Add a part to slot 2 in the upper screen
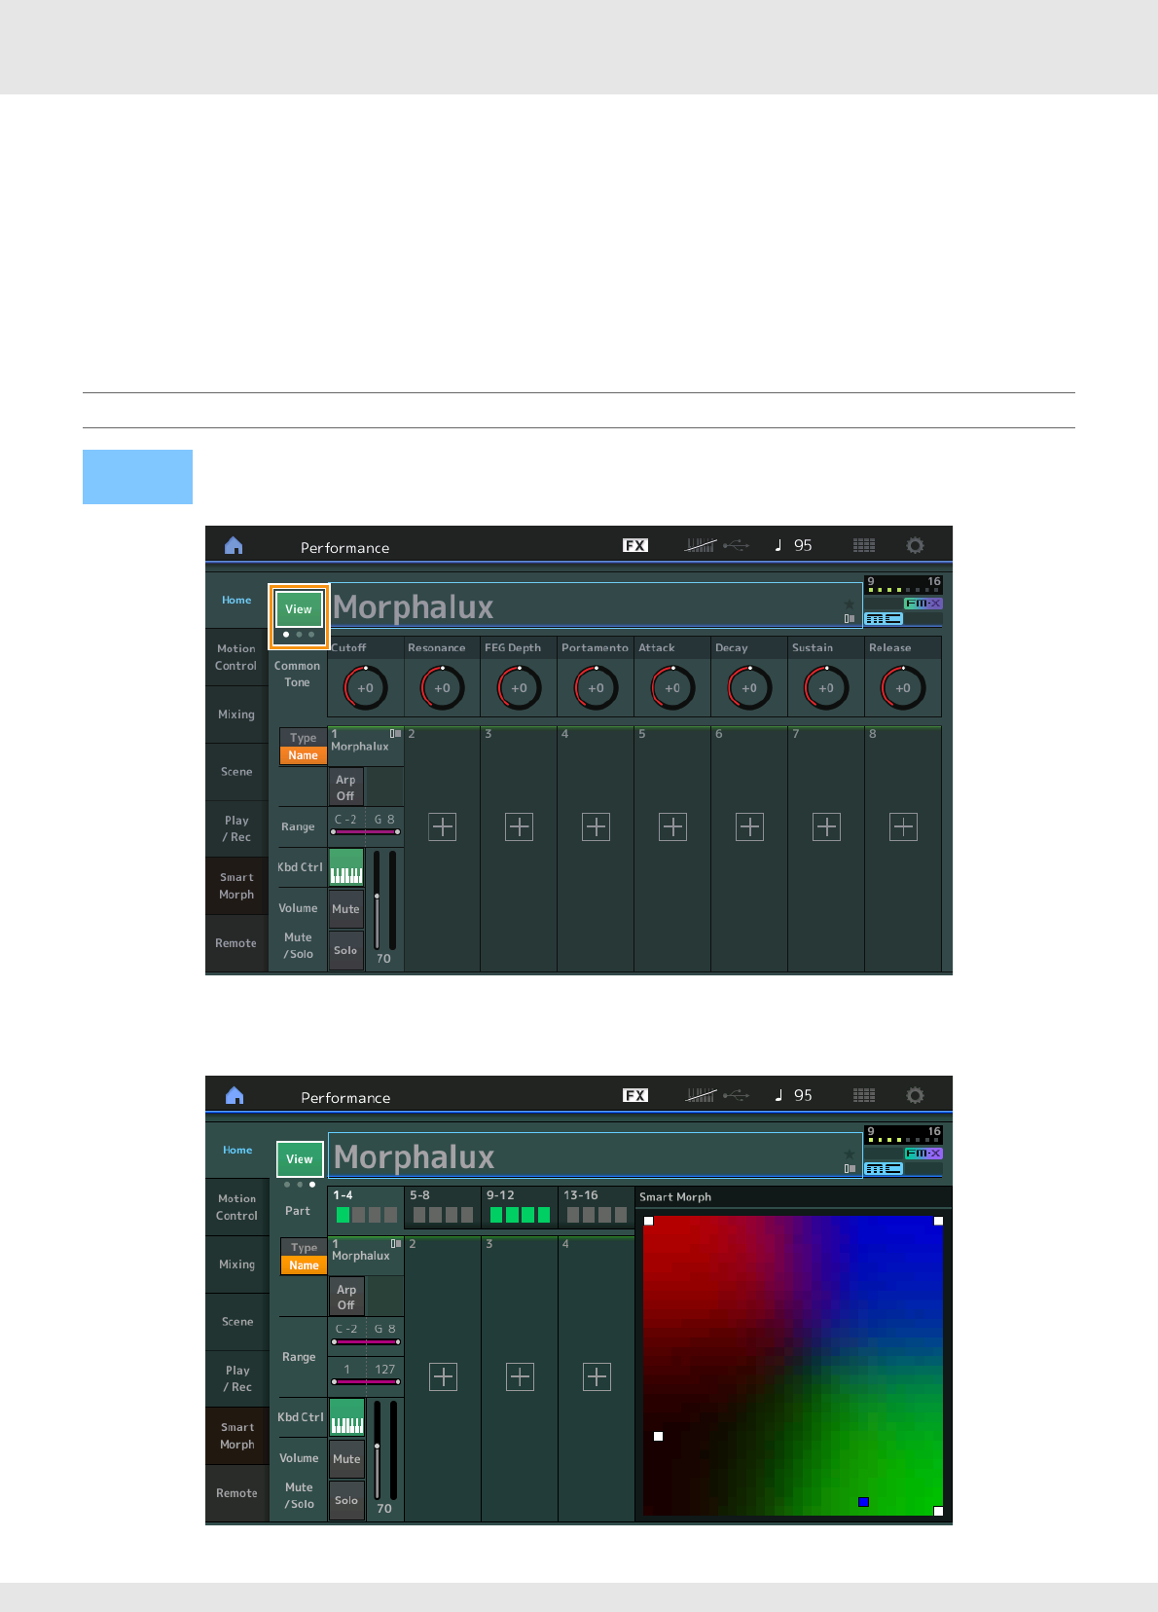This screenshot has width=1158, height=1612. 443,827
